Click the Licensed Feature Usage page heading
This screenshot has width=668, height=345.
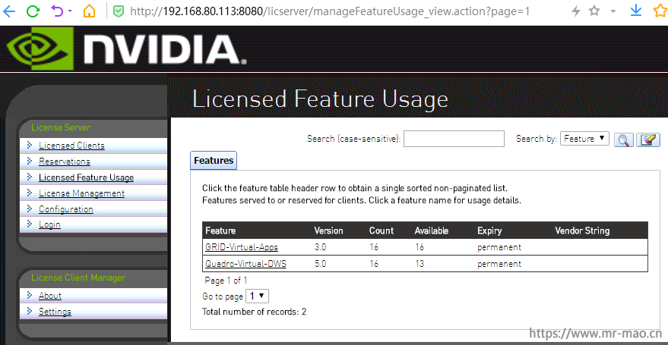(321, 99)
